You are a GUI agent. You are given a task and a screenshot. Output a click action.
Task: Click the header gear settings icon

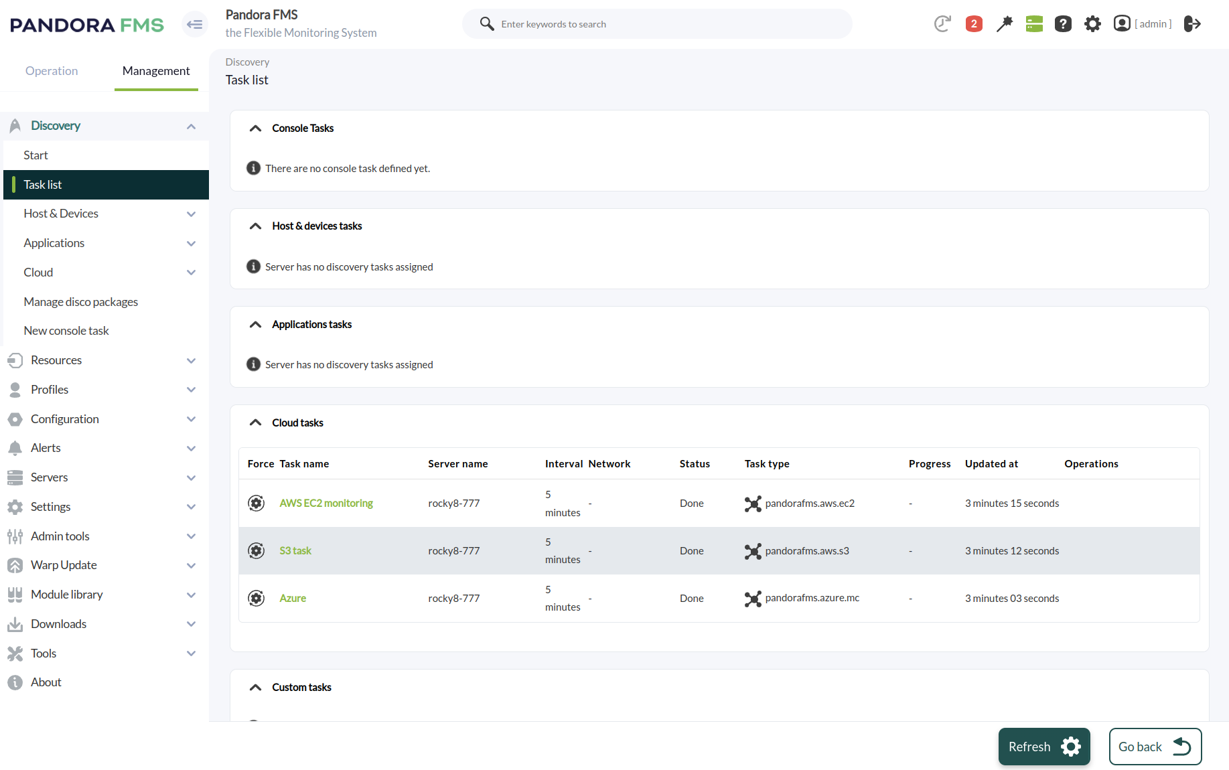click(1092, 24)
